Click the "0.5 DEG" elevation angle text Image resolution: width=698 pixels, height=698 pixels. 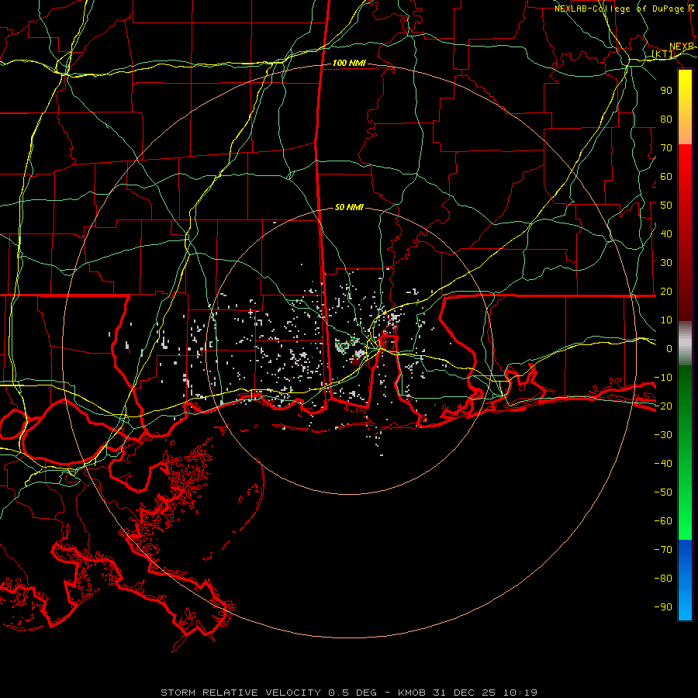tap(352, 693)
